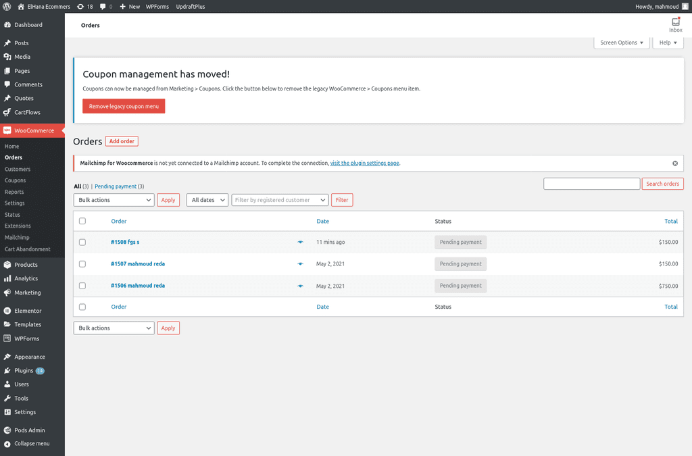Image resolution: width=692 pixels, height=456 pixels.
Task: Go to Customers under WooCommerce
Action: tap(18, 169)
